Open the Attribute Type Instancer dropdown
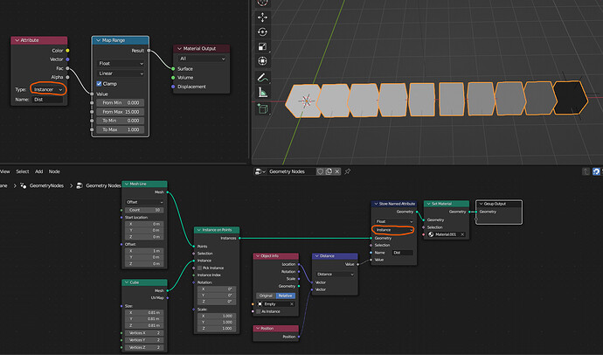 point(48,89)
